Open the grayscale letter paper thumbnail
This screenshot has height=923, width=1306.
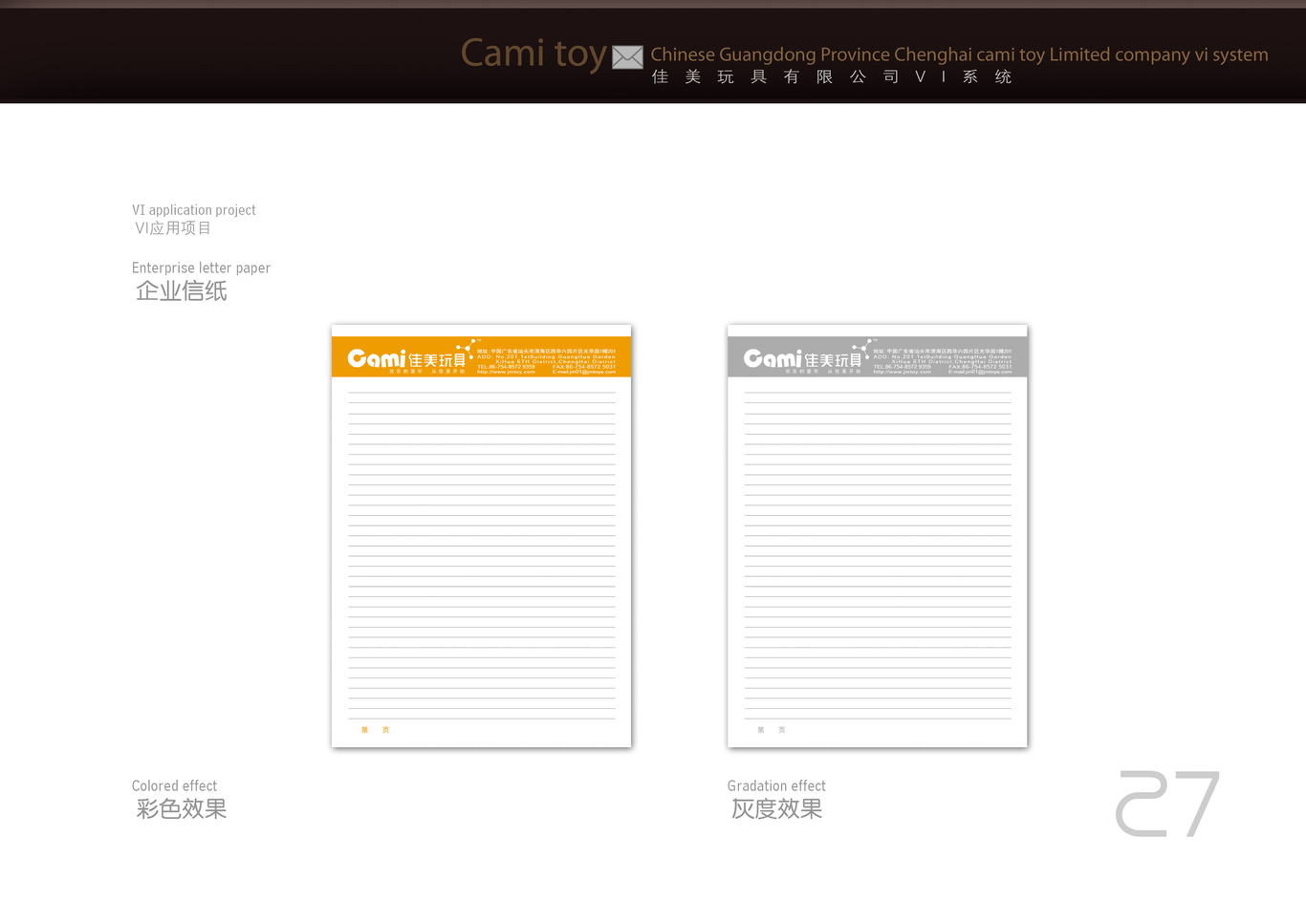point(878,536)
